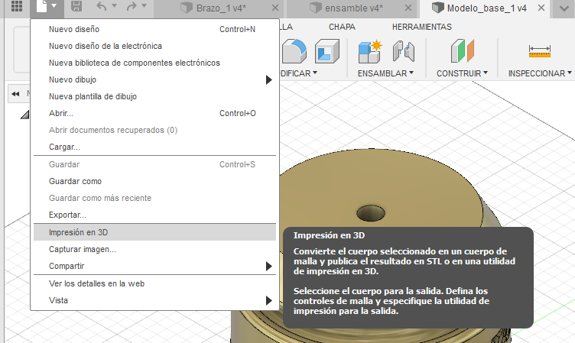Image resolution: width=575 pixels, height=343 pixels.
Task: Collapse the browser panel with double-arrow icon
Action: tap(15, 94)
